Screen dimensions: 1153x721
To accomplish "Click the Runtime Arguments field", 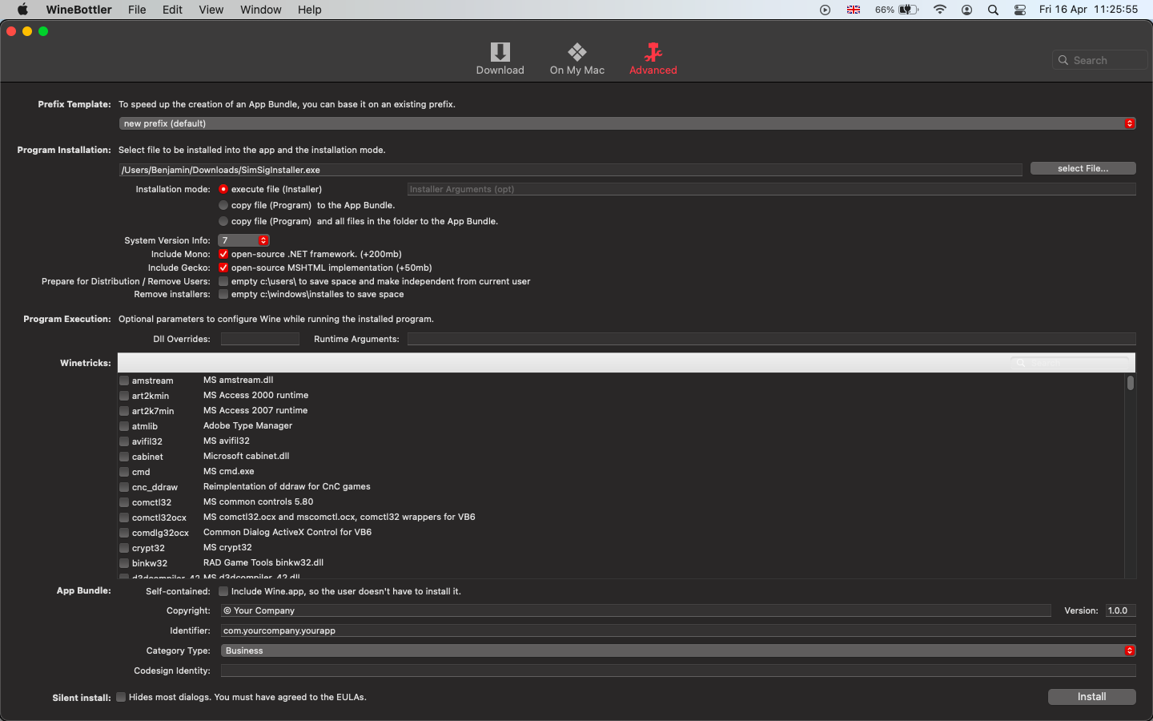I will tap(771, 339).
